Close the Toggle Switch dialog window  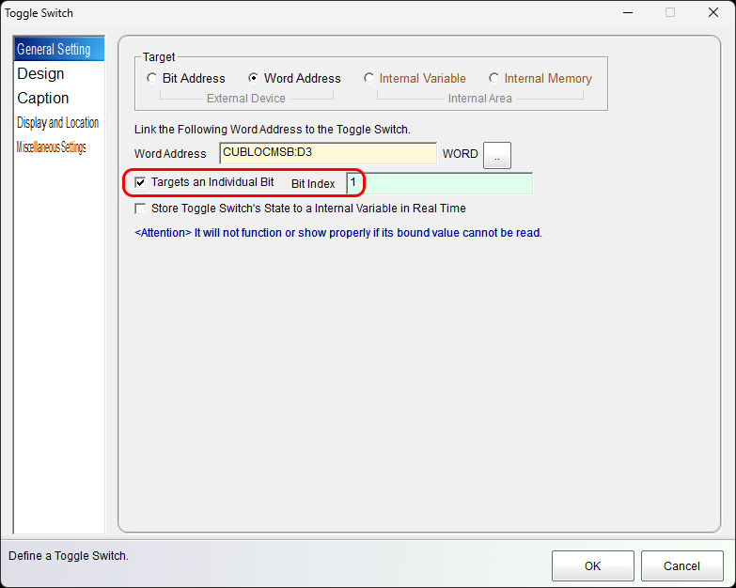pos(713,13)
